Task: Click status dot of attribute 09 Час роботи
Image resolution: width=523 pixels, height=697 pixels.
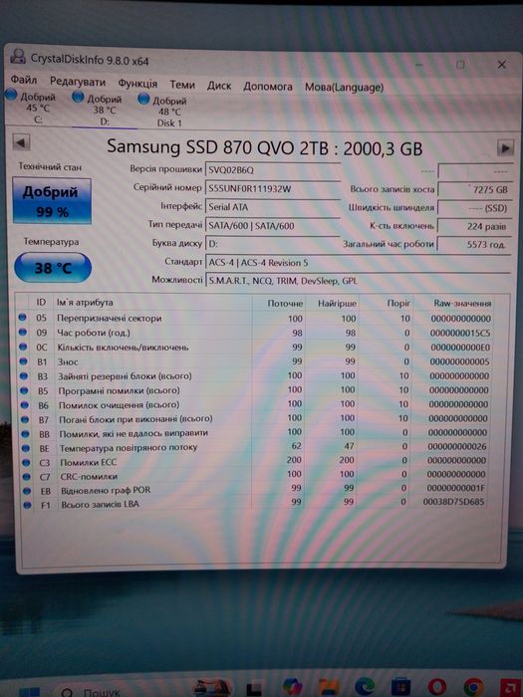Action: pyautogui.click(x=22, y=332)
